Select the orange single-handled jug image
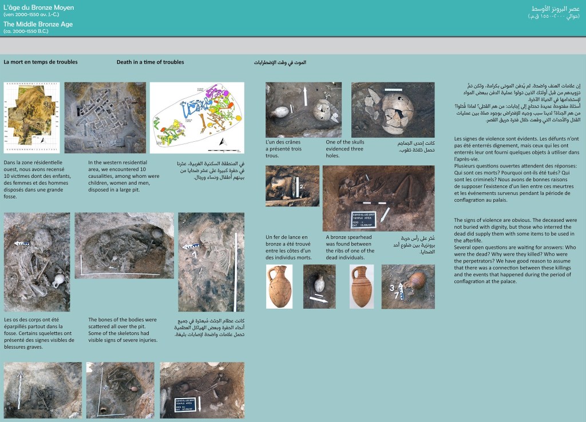586x422 pixels. (279, 286)
